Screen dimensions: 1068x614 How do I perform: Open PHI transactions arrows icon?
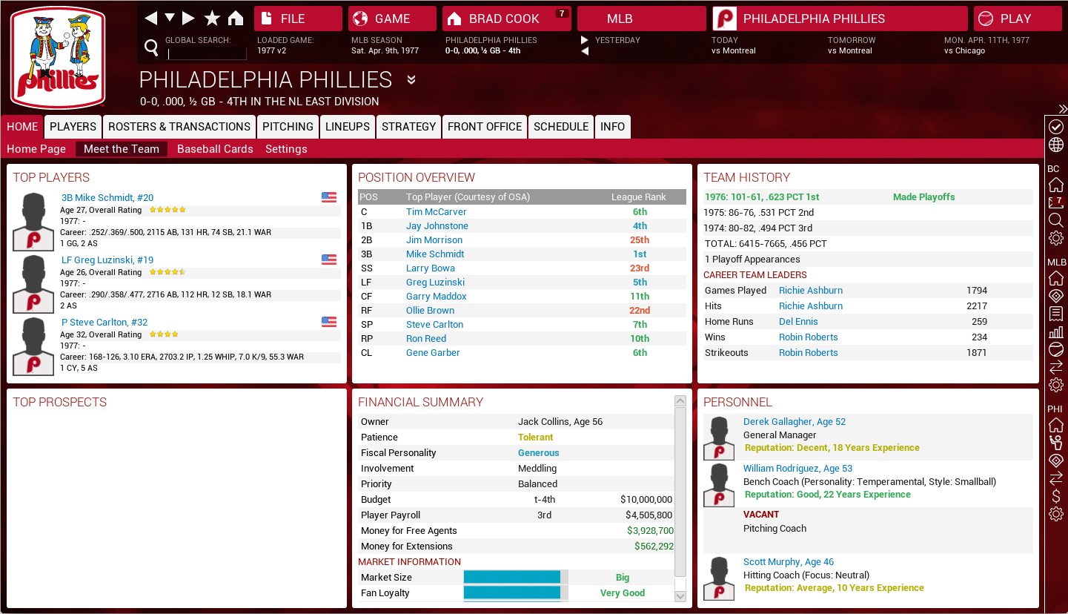tap(1056, 478)
